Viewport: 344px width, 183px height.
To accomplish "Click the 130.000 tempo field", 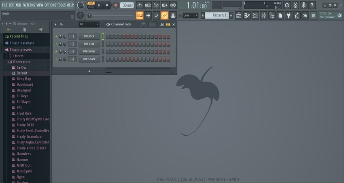I will click(127, 5).
